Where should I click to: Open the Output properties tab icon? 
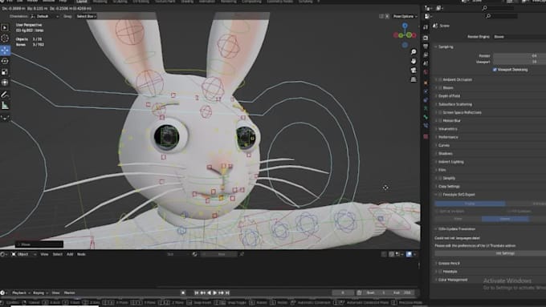(426, 46)
